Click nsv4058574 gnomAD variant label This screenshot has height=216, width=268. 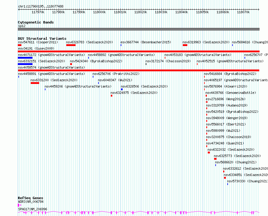pos(51,67)
